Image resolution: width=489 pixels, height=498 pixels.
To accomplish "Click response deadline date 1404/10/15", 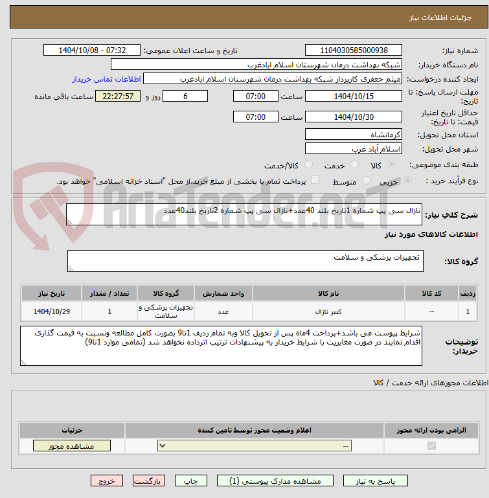I will (354, 96).
